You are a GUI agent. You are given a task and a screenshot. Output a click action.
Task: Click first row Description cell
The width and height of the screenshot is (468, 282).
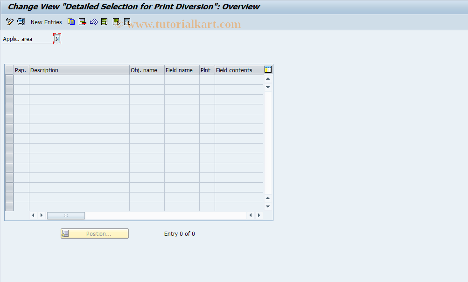tap(79, 80)
